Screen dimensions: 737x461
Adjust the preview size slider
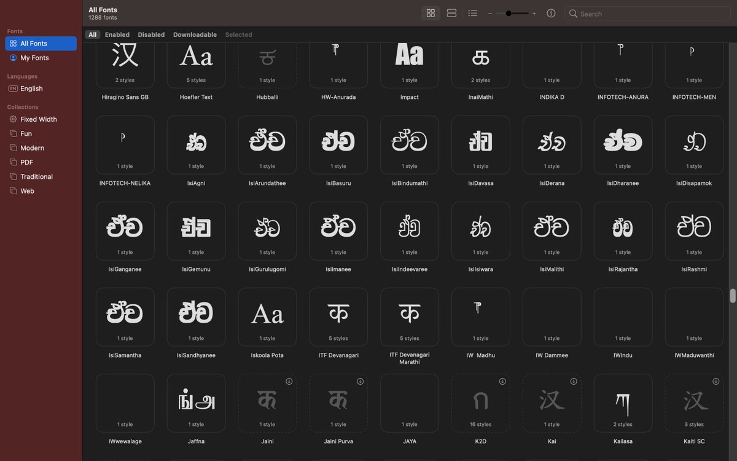pyautogui.click(x=512, y=14)
